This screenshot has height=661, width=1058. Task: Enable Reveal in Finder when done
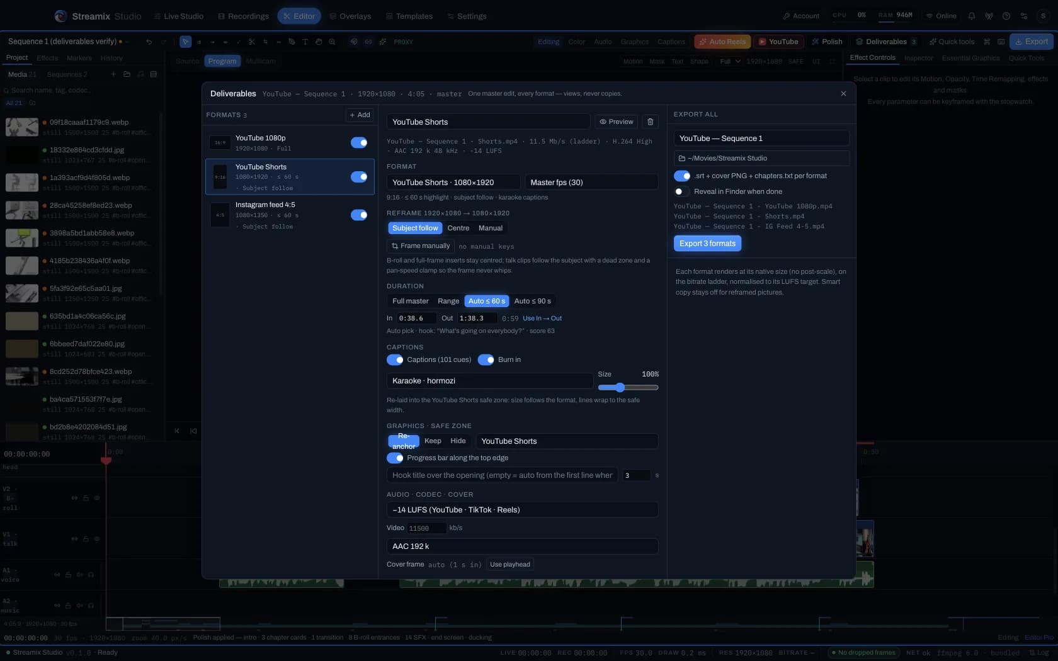coord(682,191)
